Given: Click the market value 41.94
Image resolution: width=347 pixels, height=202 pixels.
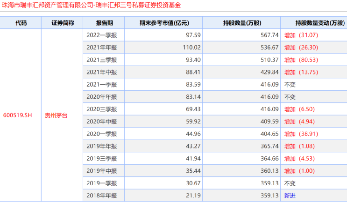Looking at the screenshot, I should [x=193, y=159].
